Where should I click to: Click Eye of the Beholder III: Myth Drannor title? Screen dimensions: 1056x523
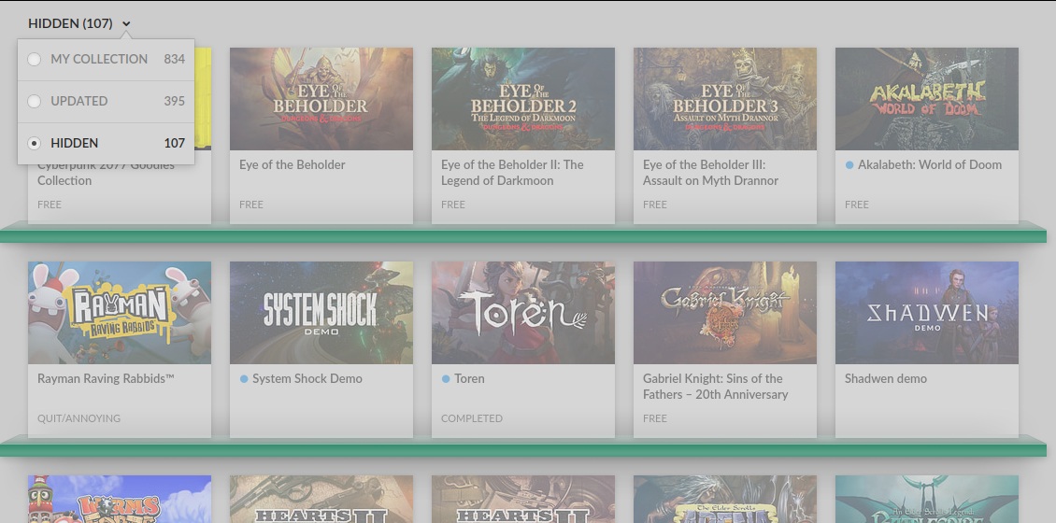(710, 173)
